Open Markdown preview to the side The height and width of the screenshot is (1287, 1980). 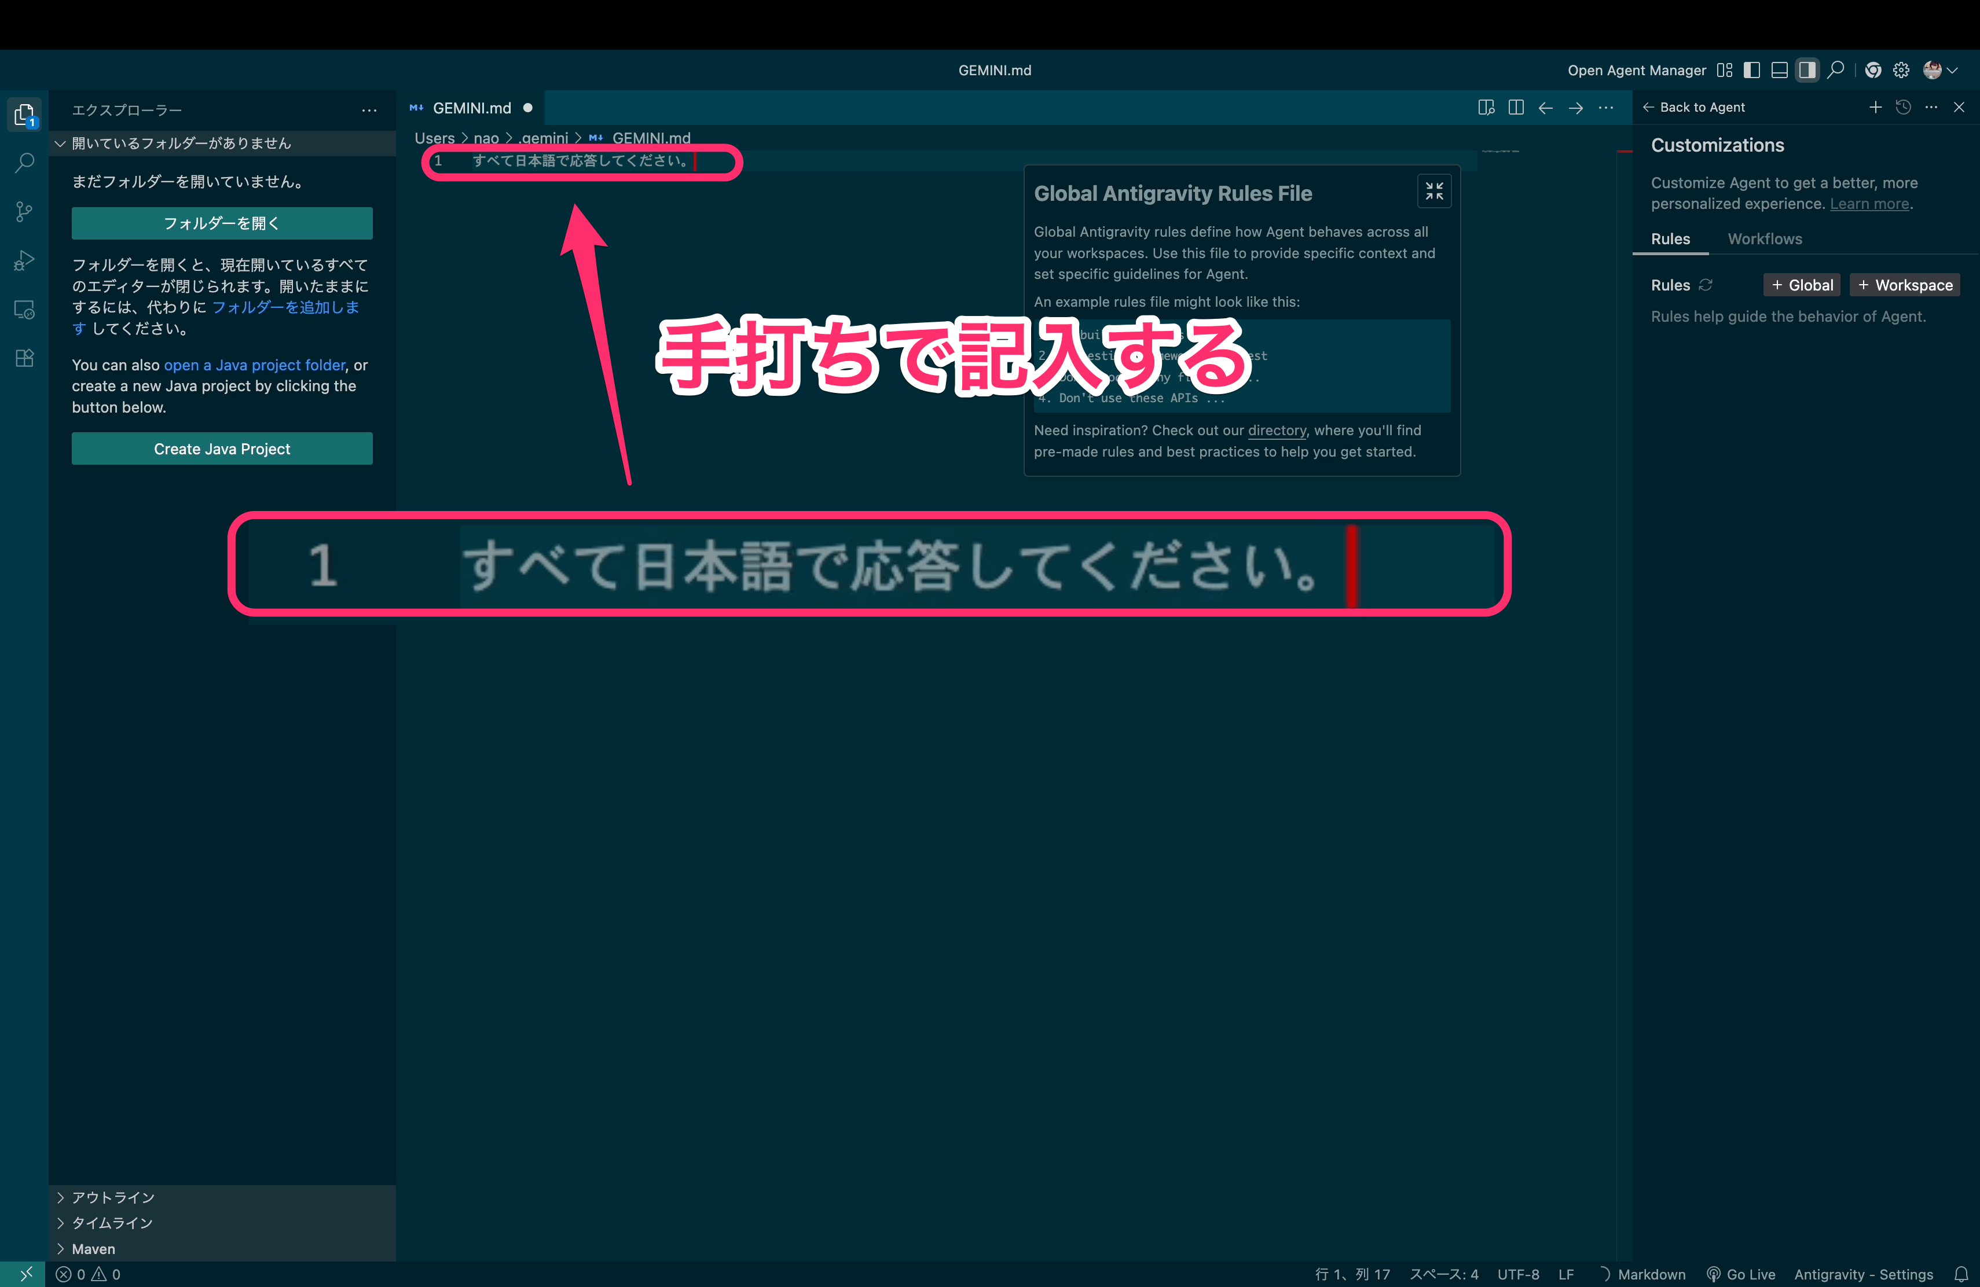[1487, 107]
